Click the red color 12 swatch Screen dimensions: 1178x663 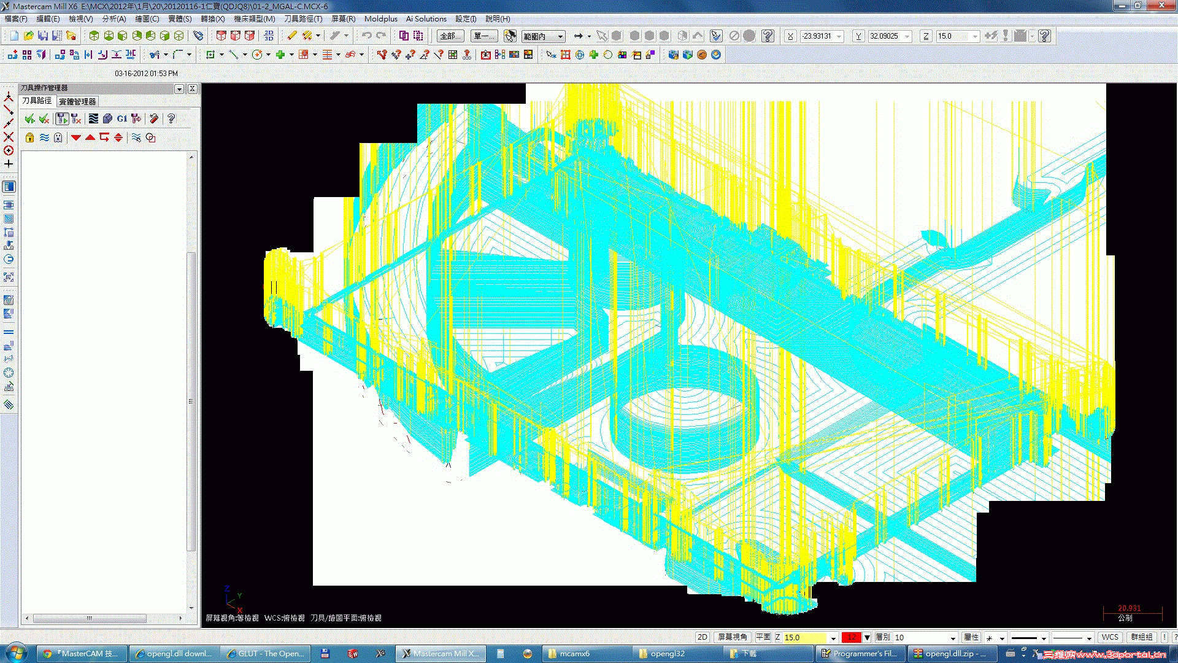851,637
